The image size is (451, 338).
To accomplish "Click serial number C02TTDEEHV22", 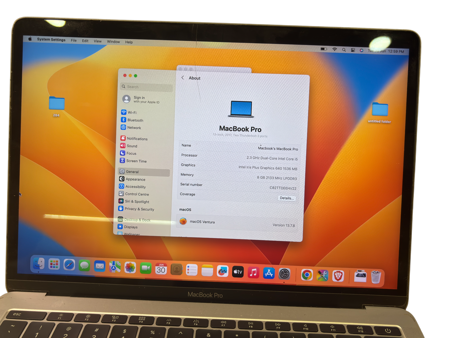I will tap(283, 188).
